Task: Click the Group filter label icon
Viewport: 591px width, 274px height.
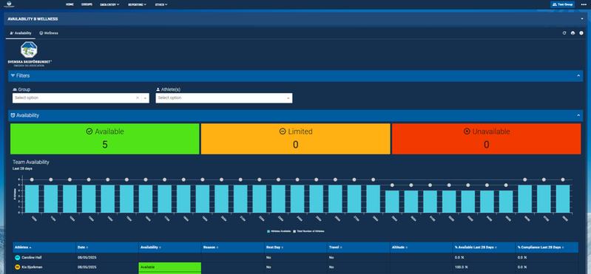Action: point(15,90)
